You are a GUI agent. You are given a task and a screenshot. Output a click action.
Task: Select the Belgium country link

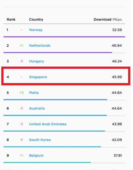pos(36,156)
